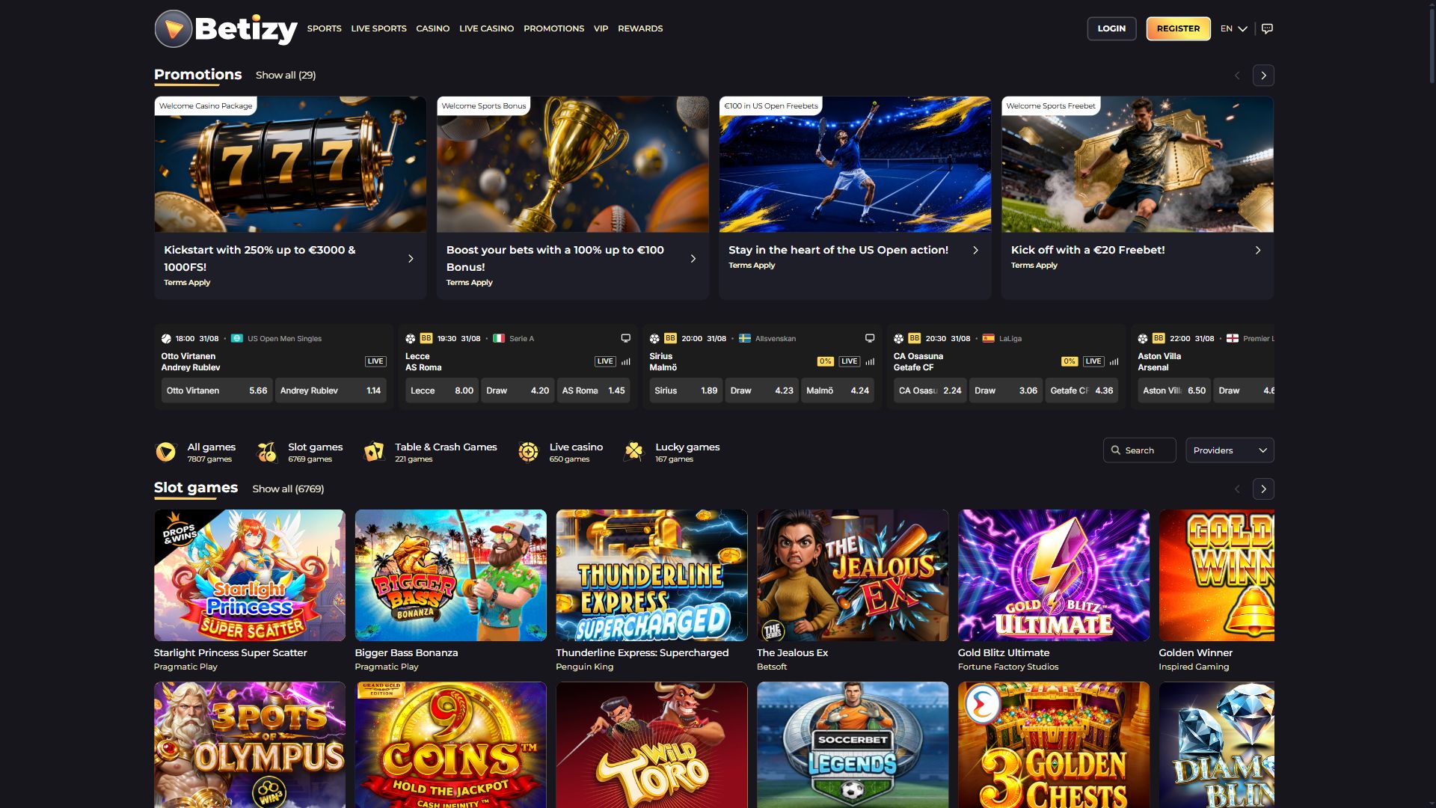
Task: Open the live chat support icon
Action: (x=1267, y=28)
